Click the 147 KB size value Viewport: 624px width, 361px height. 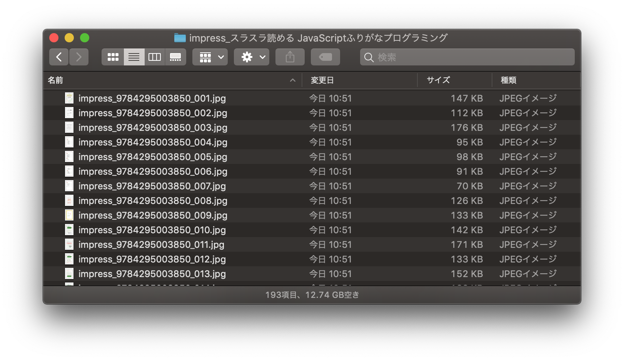pos(467,99)
